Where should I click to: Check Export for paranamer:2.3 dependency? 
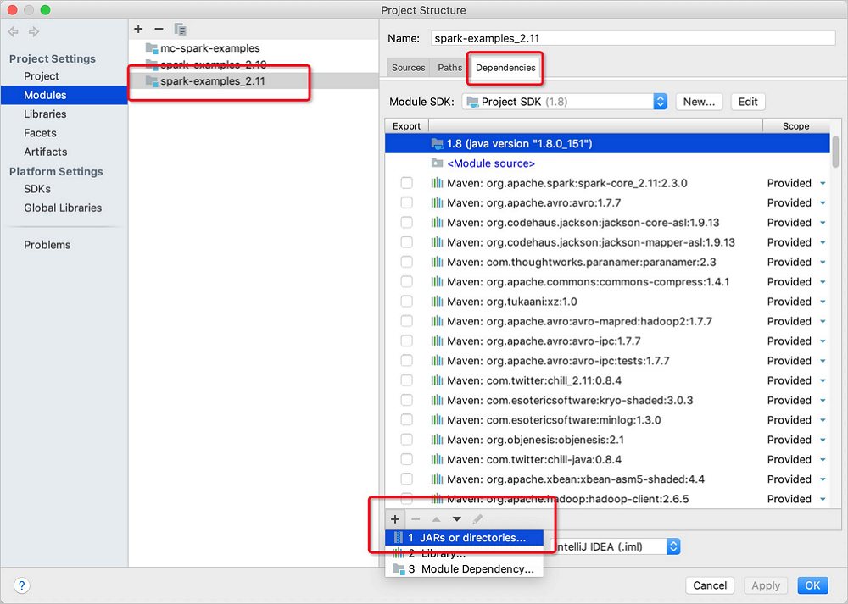[x=407, y=262]
